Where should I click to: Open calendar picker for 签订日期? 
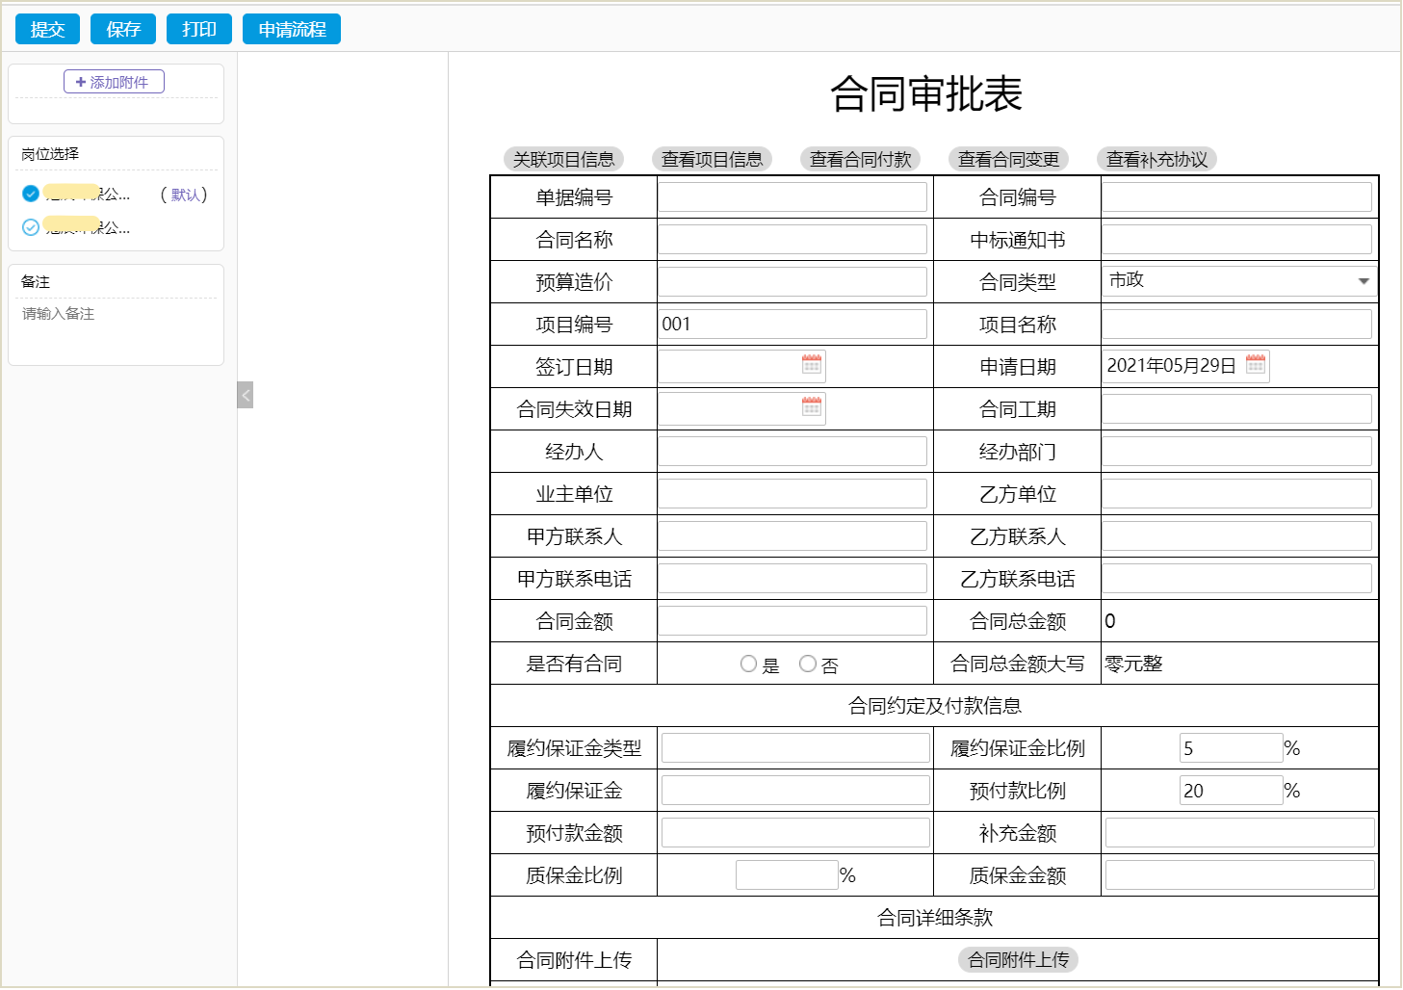tap(811, 364)
